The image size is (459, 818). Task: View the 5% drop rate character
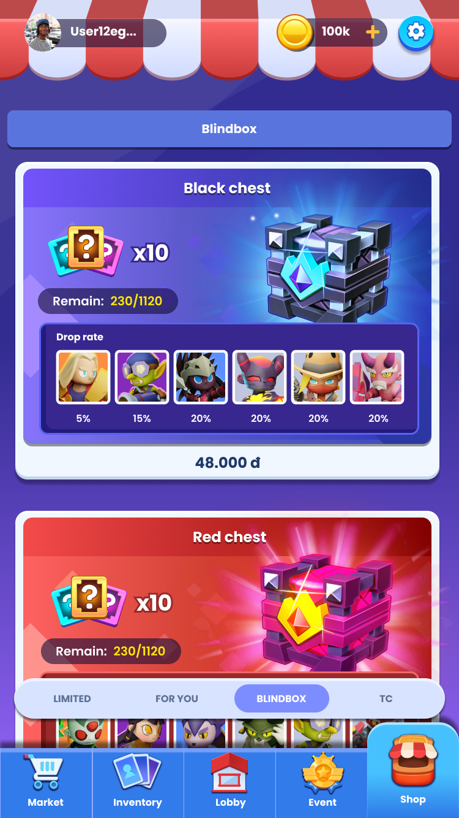coord(83,377)
